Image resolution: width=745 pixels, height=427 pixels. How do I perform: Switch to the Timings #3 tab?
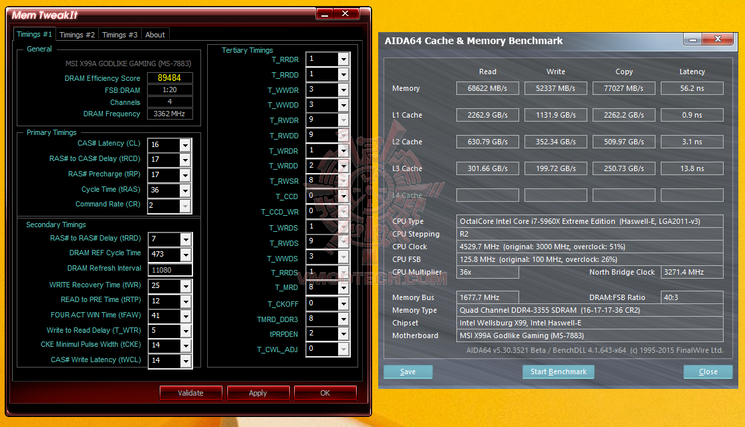[120, 35]
